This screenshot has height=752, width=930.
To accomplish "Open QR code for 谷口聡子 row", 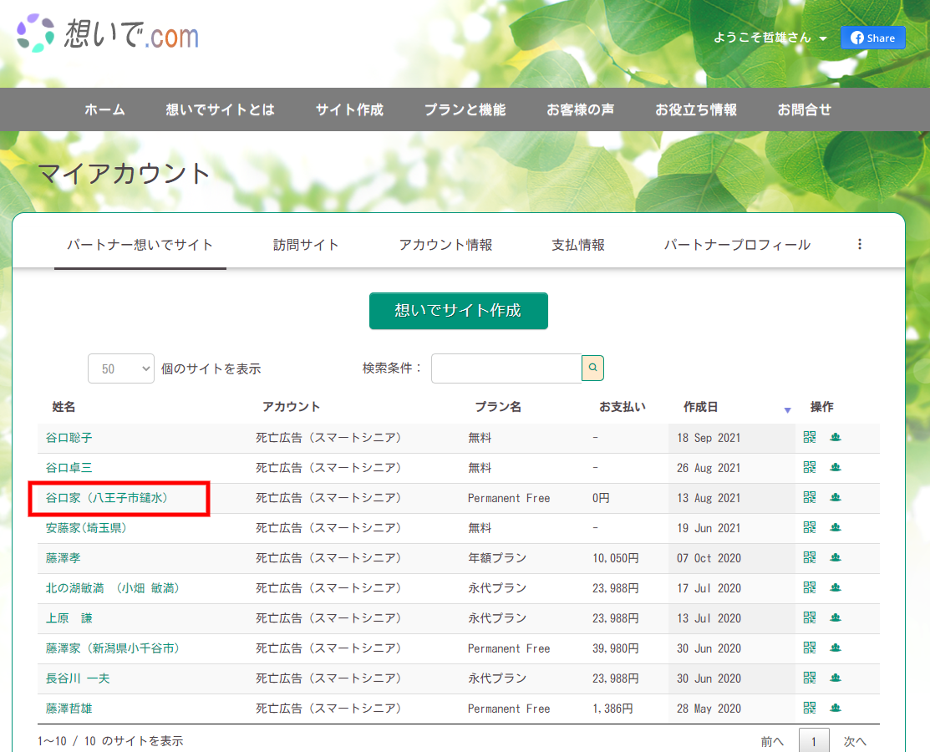I will pyautogui.click(x=809, y=437).
